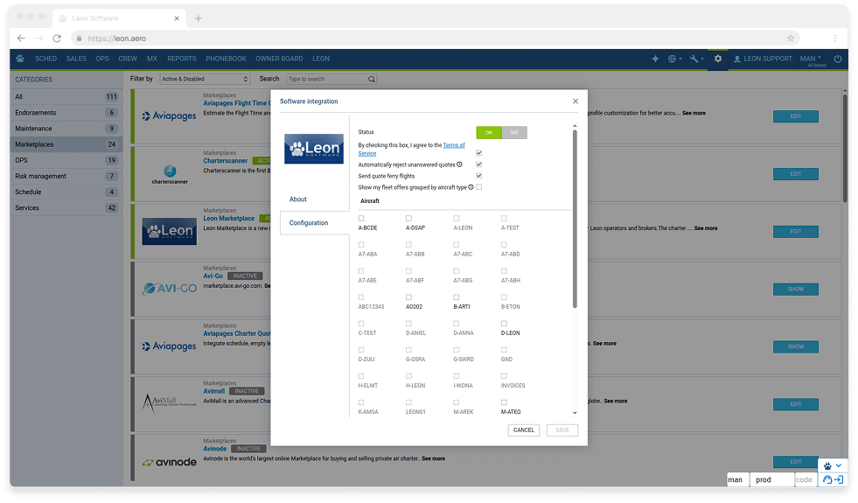Open the SALES menu

tap(76, 59)
